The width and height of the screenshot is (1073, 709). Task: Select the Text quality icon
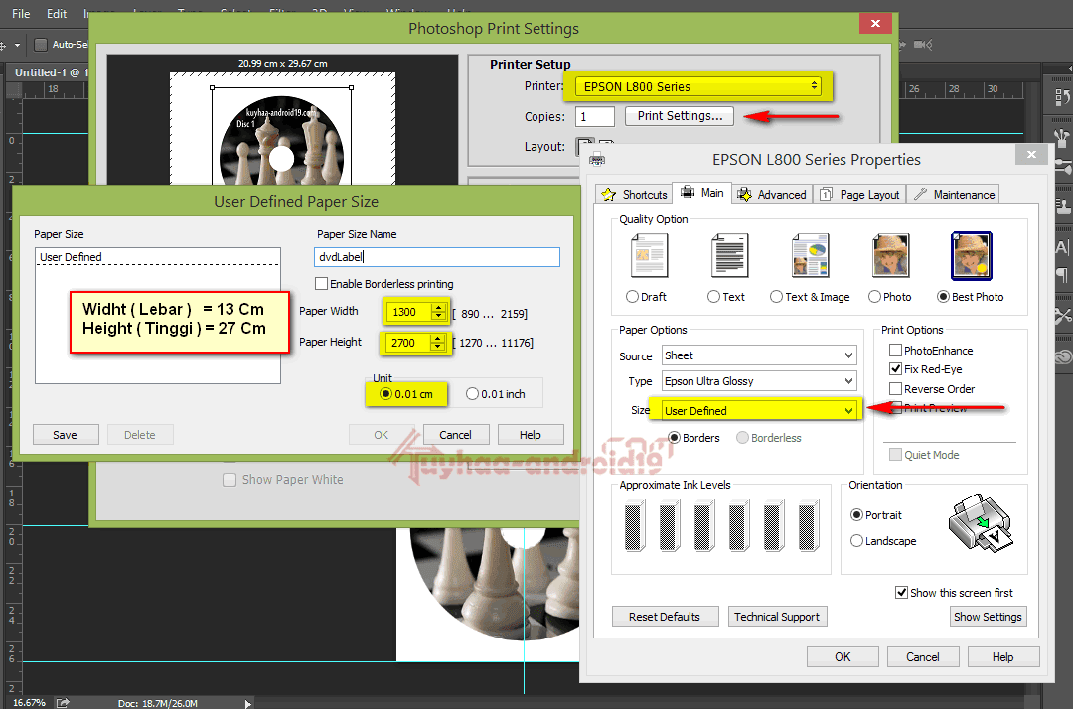coord(729,255)
